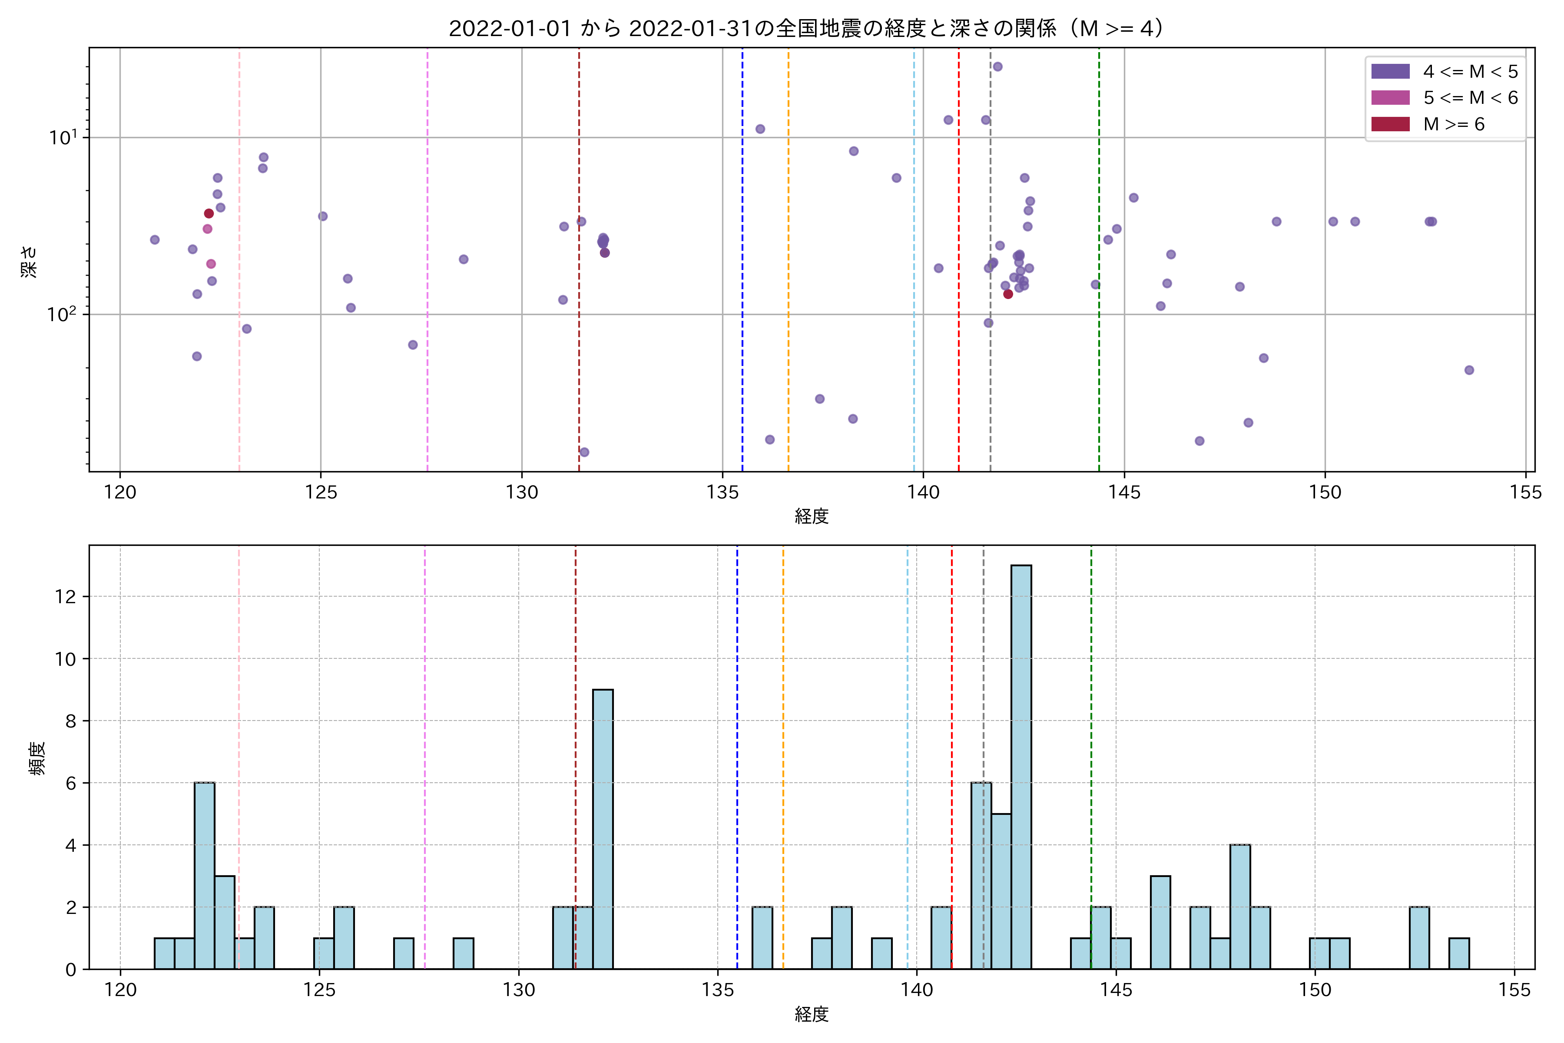The height and width of the screenshot is (1043, 1564).
Task: Click the 経度 label under the histogram
Action: [811, 1014]
